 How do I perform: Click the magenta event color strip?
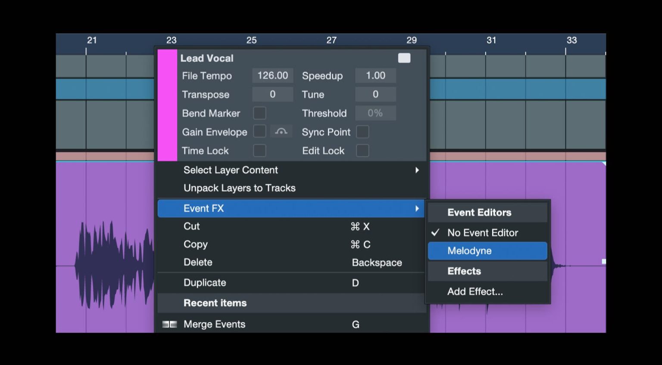[167, 105]
